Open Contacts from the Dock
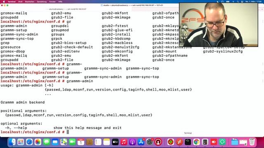The width and height of the screenshot is (264, 148). [90, 142]
